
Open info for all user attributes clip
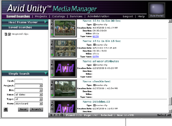pos(52,61)
